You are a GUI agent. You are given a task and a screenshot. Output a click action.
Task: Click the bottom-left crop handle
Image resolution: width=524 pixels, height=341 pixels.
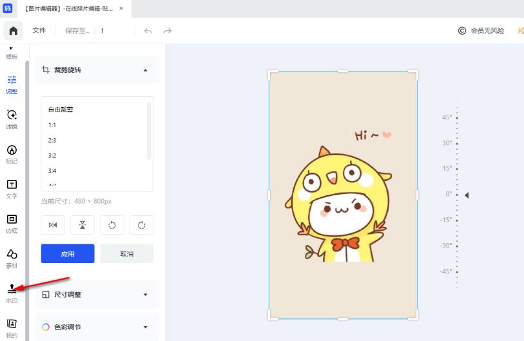tap(273, 315)
